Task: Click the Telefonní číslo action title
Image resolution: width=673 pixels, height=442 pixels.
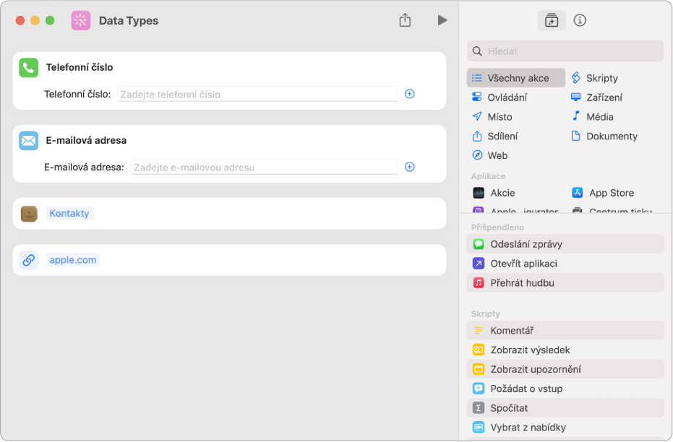Action: pyautogui.click(x=80, y=67)
